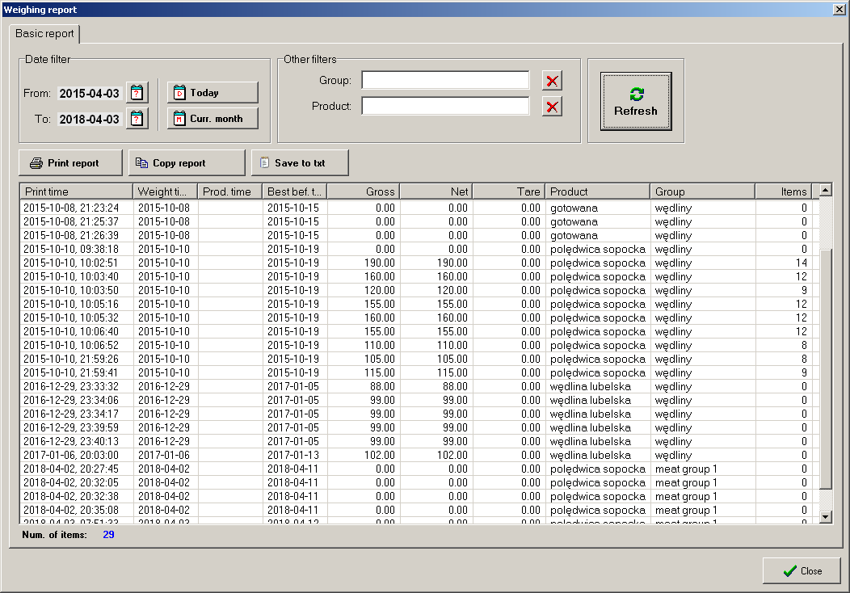
Task: Click the Best before date 2017-01-13
Action: click(x=293, y=455)
